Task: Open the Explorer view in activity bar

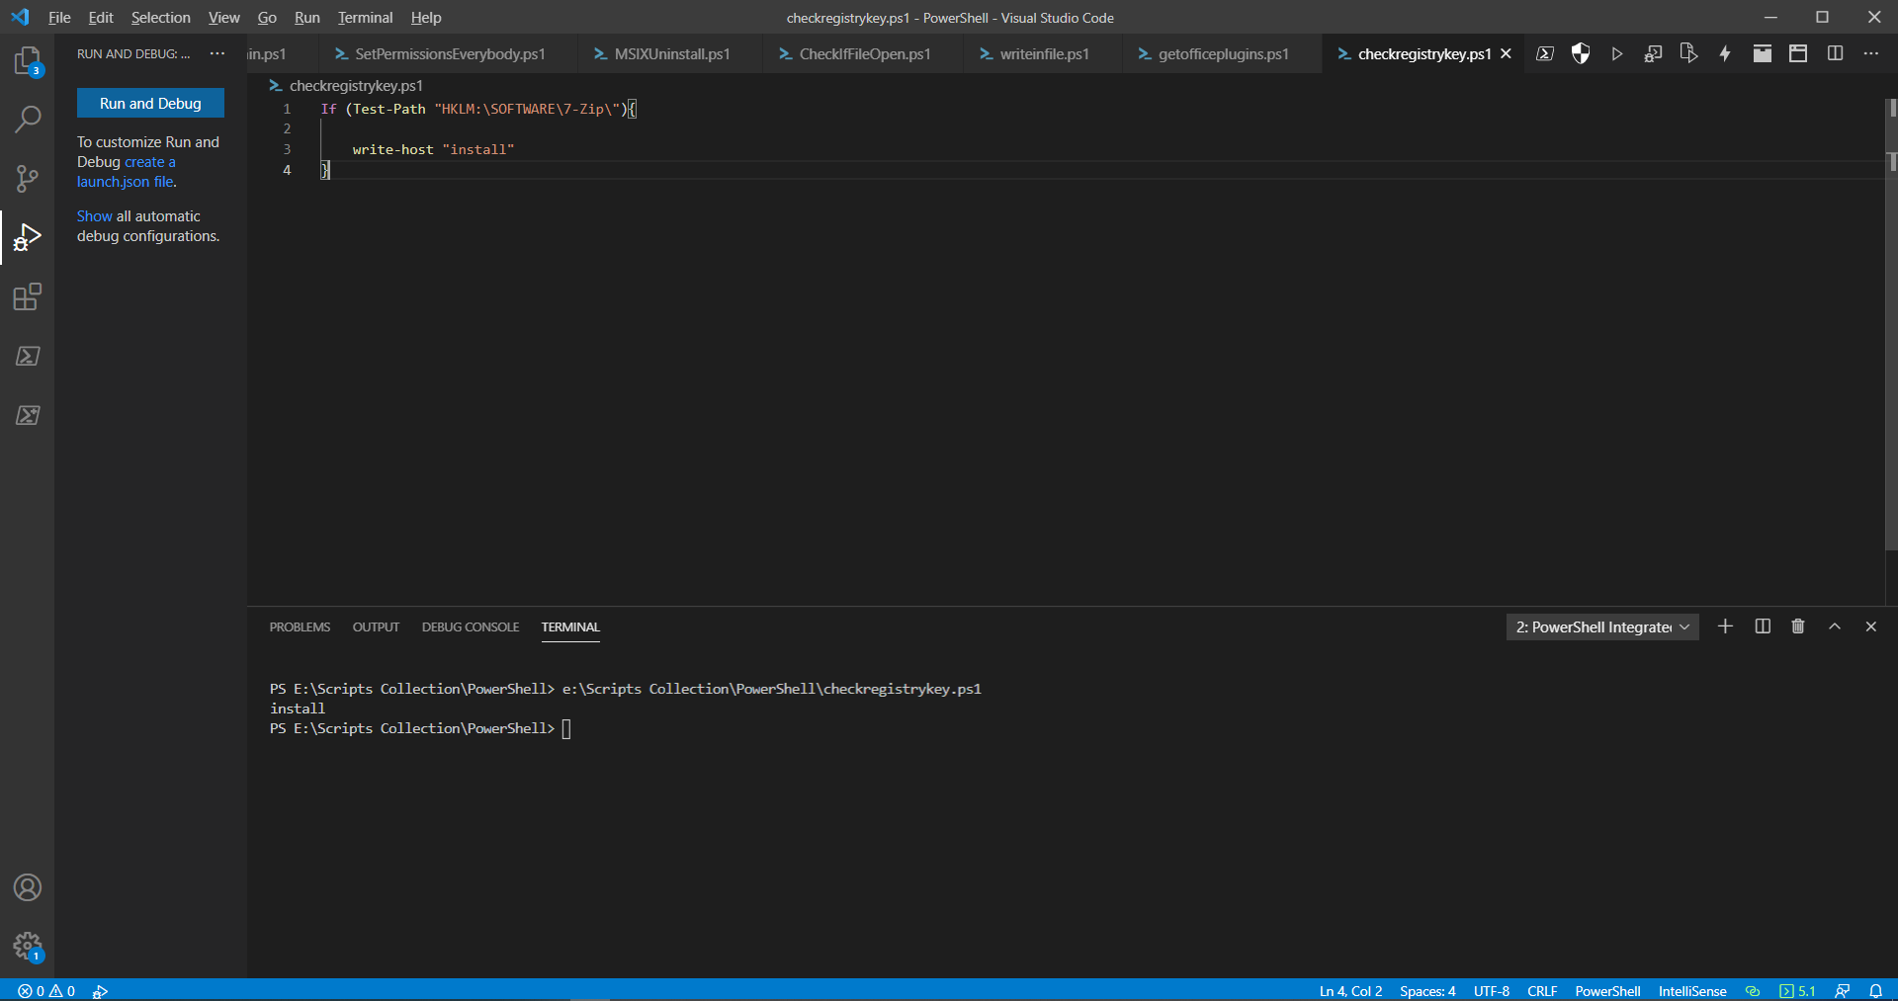Action: pyautogui.click(x=27, y=60)
